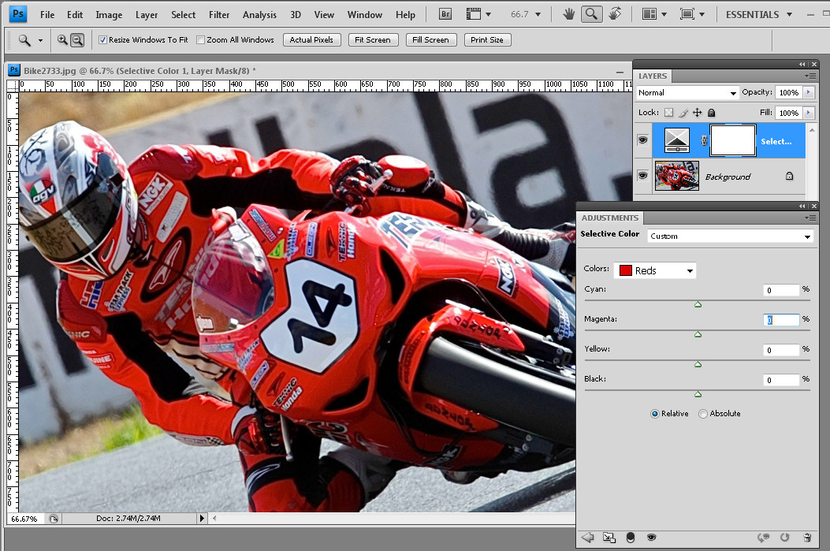This screenshot has height=551, width=830.
Task: Collapse the Adjustments panel to icons
Action: tap(802, 206)
